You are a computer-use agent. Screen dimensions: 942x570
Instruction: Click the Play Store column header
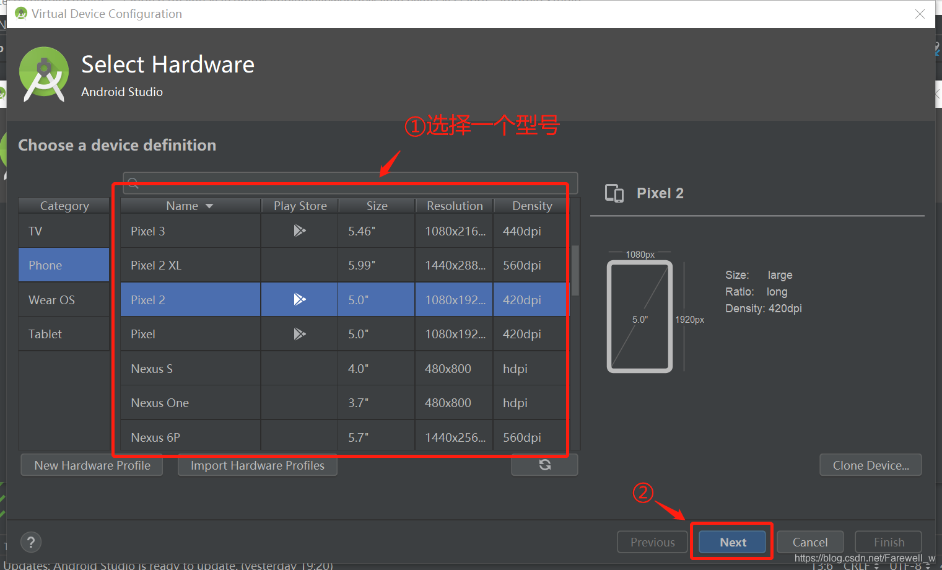tap(300, 206)
